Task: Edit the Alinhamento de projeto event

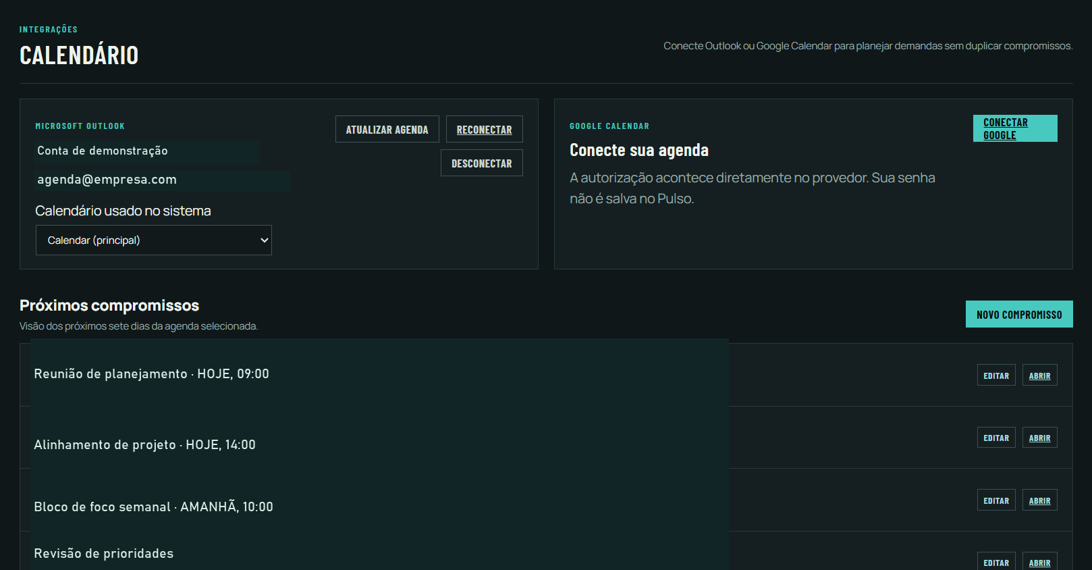Action: 996,438
